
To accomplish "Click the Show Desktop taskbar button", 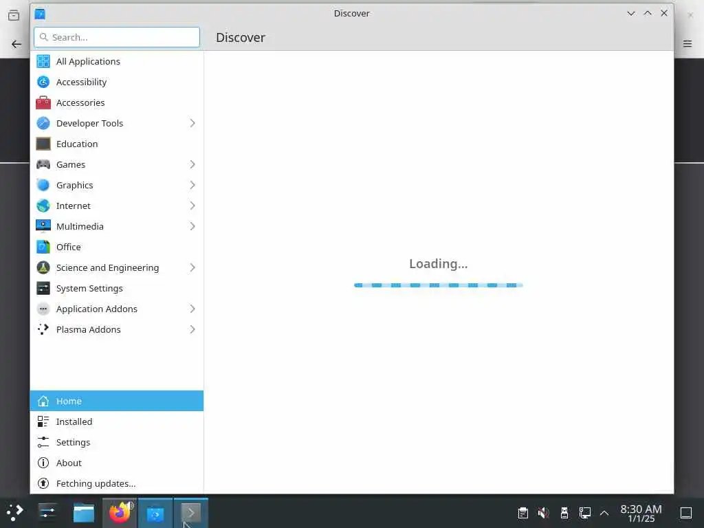I will pos(685,513).
